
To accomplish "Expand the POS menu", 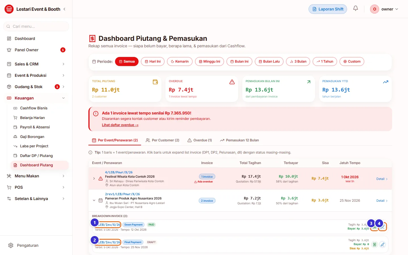I will (36, 187).
